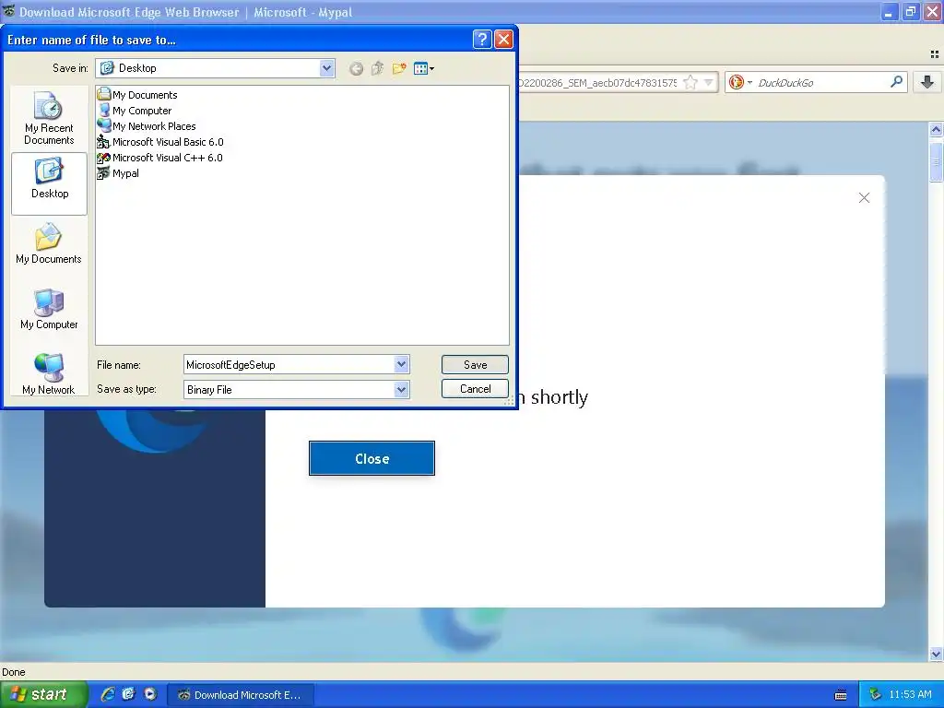Open URL history dropdown arrow in Mypal
Image resolution: width=944 pixels, height=708 pixels.
(x=709, y=82)
